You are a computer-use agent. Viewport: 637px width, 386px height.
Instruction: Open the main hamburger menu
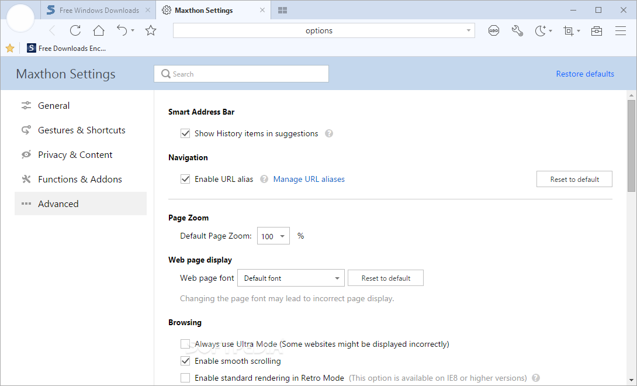point(620,30)
